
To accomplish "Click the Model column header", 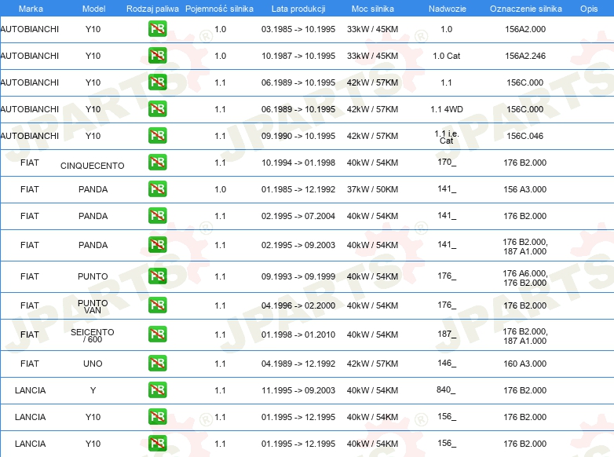I will tap(93, 9).
